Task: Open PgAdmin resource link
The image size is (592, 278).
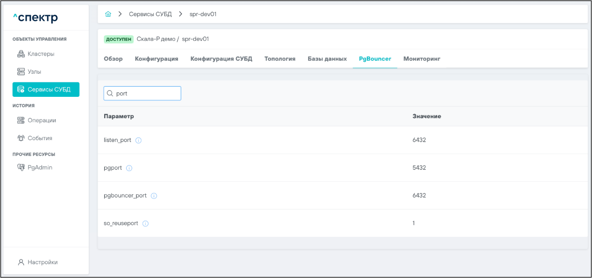Action: click(x=40, y=167)
